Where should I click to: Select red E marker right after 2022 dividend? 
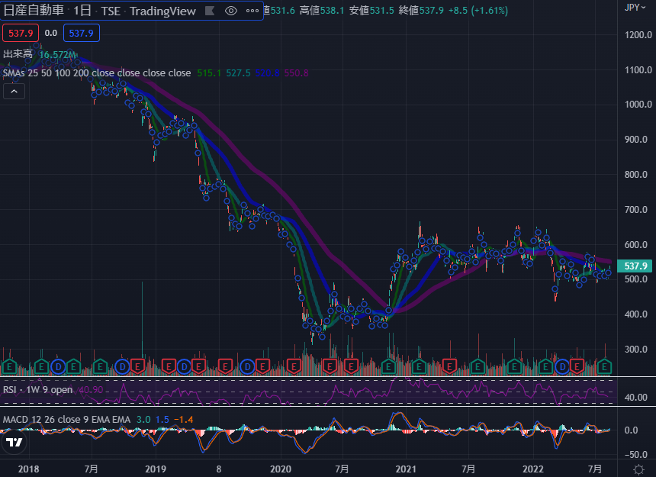pyautogui.click(x=577, y=367)
